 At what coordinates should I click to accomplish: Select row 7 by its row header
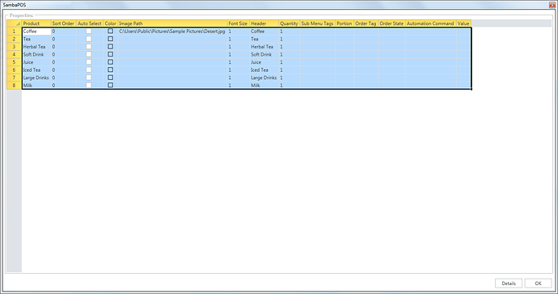(15, 78)
